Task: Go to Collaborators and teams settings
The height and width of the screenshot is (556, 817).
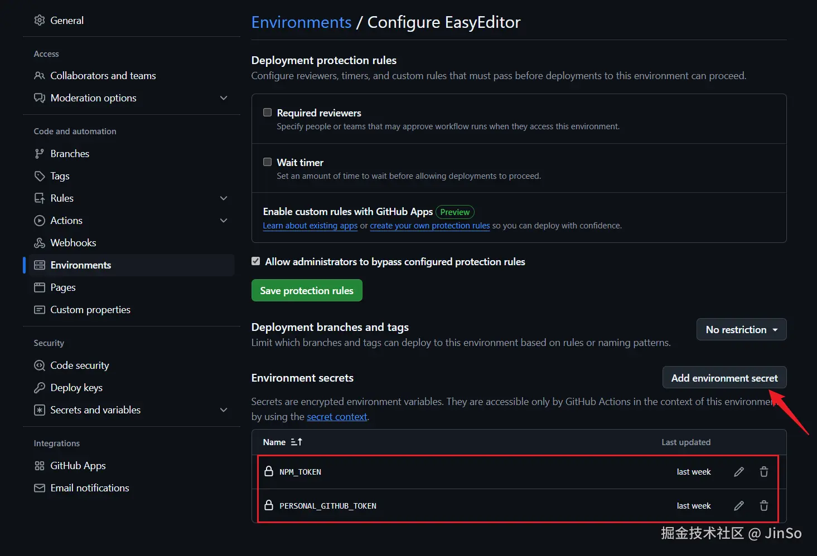Action: (x=103, y=76)
